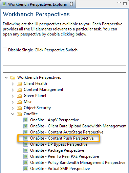Image resolution: width=129 pixels, height=173 pixels.
Task: Collapse the OneSite folder
Action: tap(13, 114)
